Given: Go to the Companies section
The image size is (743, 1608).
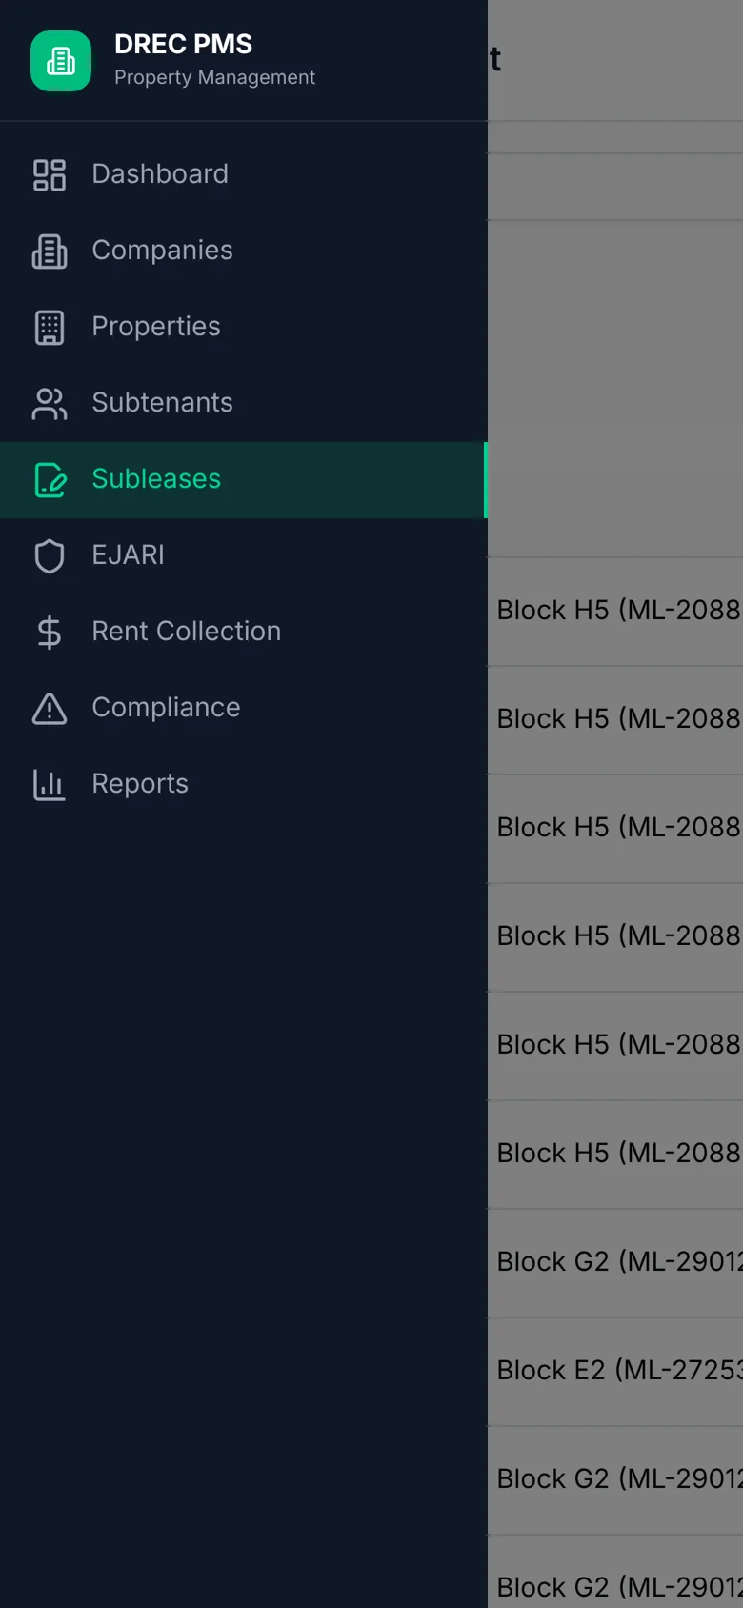Looking at the screenshot, I should pos(244,251).
